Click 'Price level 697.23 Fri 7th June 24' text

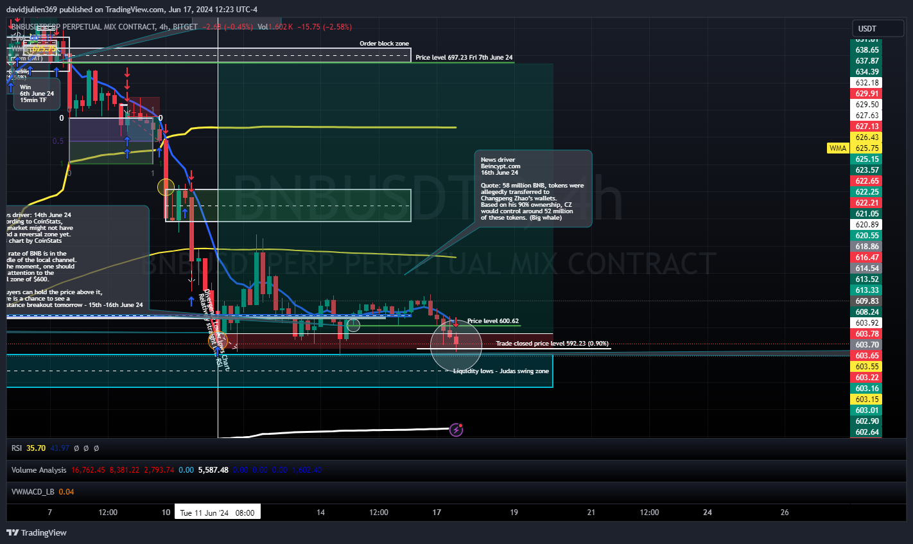click(464, 58)
